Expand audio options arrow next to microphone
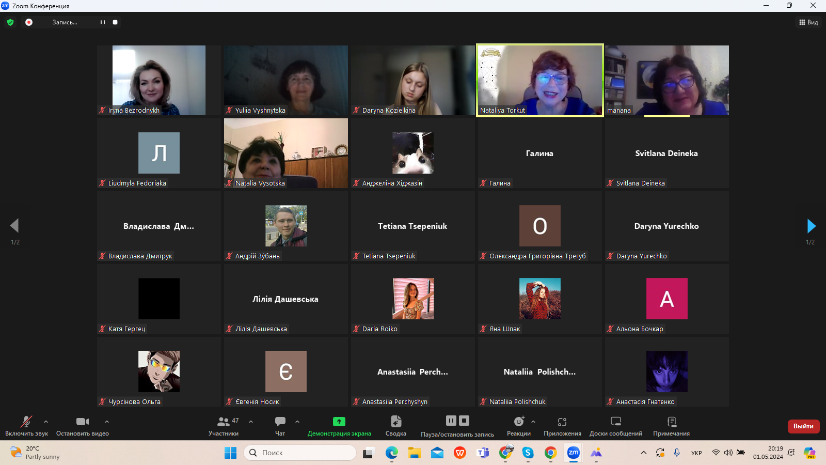The image size is (826, 465). (46, 422)
